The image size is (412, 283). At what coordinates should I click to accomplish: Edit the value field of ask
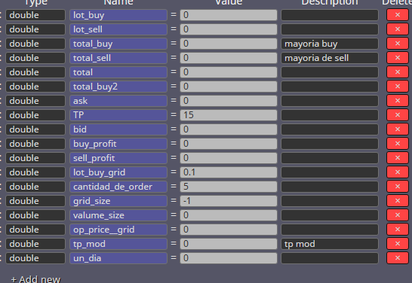point(229,101)
